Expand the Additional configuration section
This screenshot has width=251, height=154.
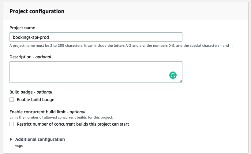point(11,139)
